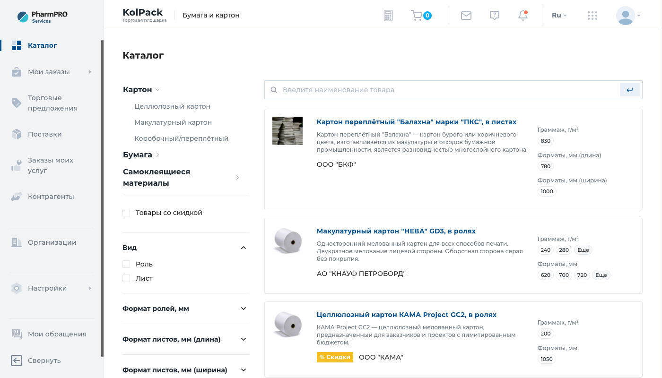Go to Торговые предложения
This screenshot has height=378, width=662.
click(x=52, y=103)
